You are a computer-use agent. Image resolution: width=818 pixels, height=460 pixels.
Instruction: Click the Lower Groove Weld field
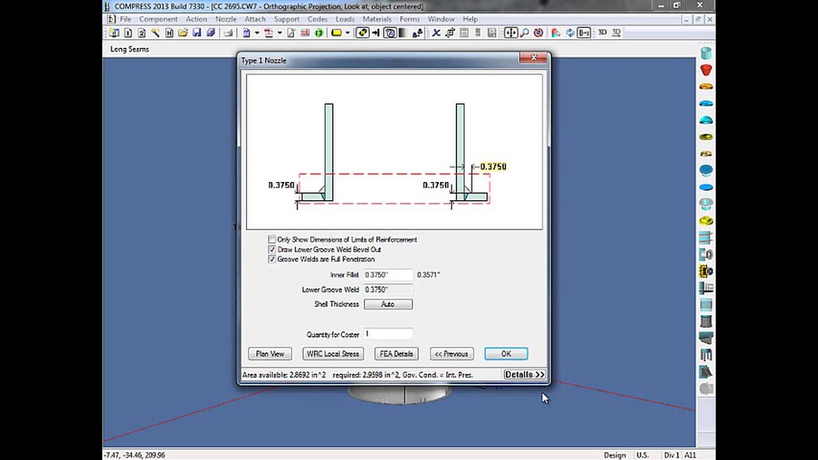[x=388, y=289]
